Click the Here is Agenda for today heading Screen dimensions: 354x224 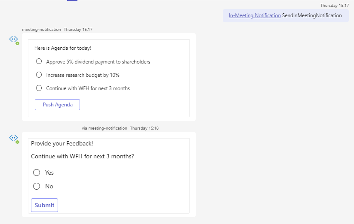pos(63,48)
